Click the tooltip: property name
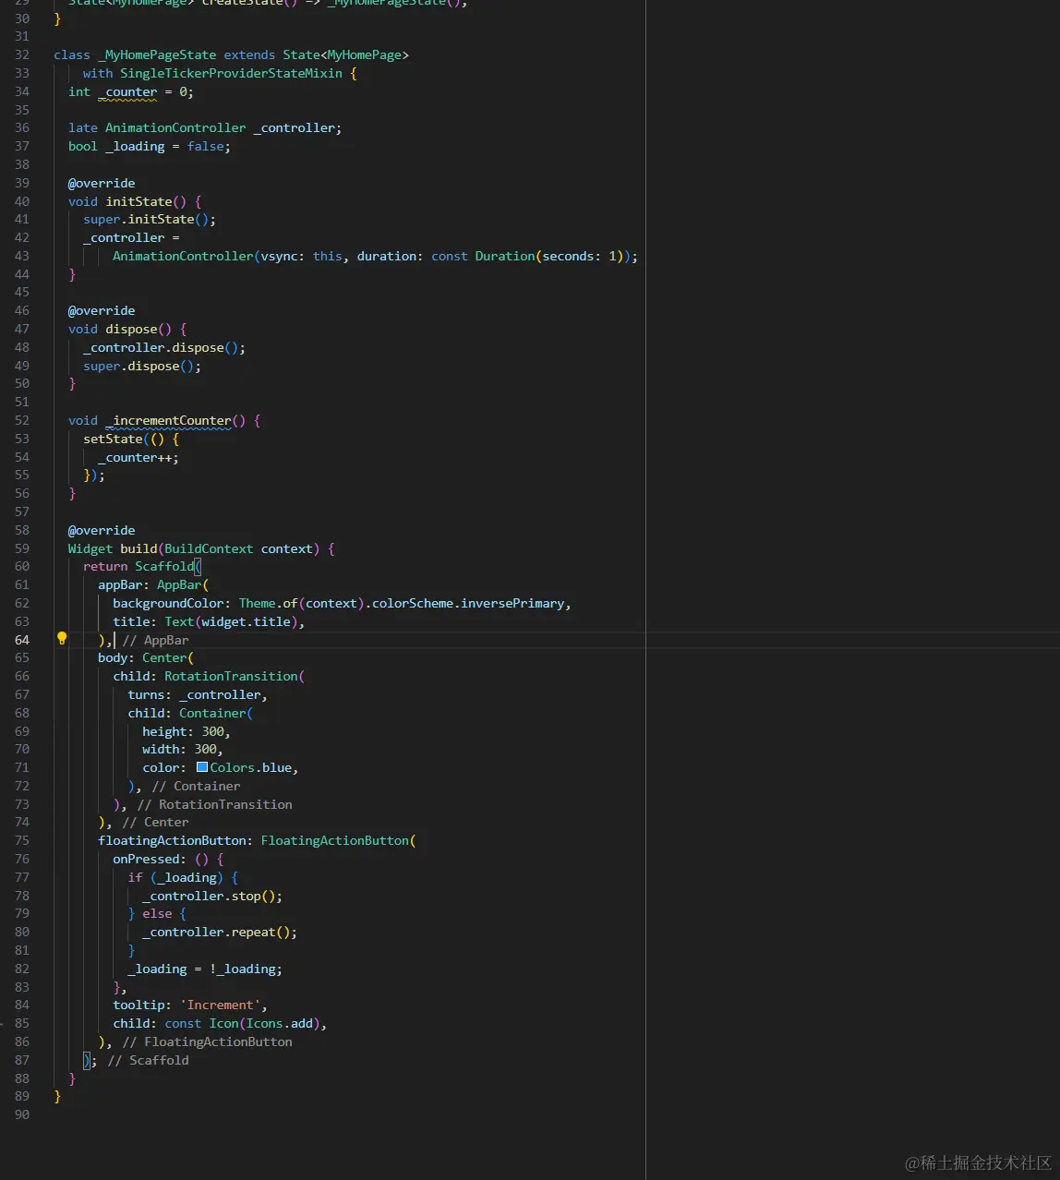 [142, 1005]
